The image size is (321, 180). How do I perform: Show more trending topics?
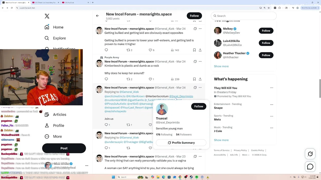click(221, 140)
